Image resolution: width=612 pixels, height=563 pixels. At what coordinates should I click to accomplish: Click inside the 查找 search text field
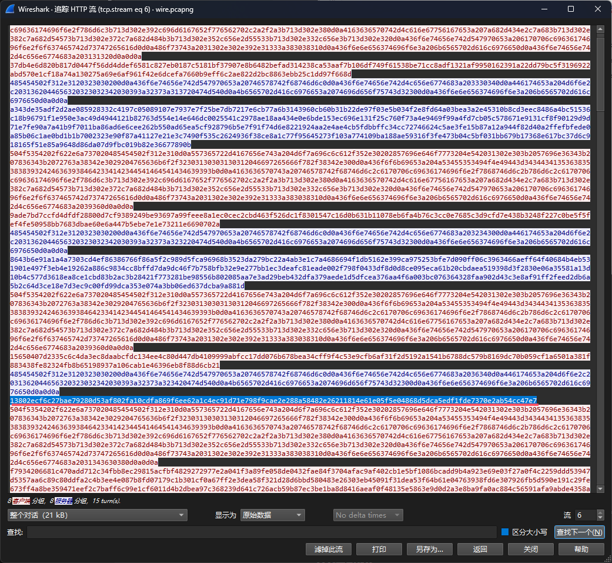pyautogui.click(x=261, y=532)
